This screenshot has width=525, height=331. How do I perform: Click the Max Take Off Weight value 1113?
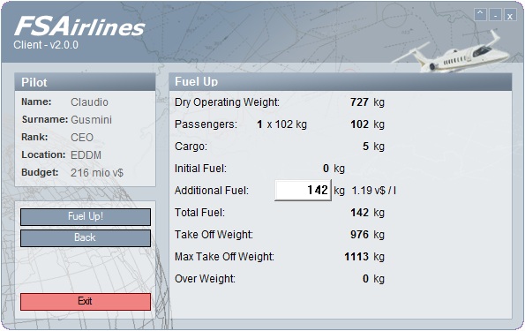pyautogui.click(x=356, y=257)
